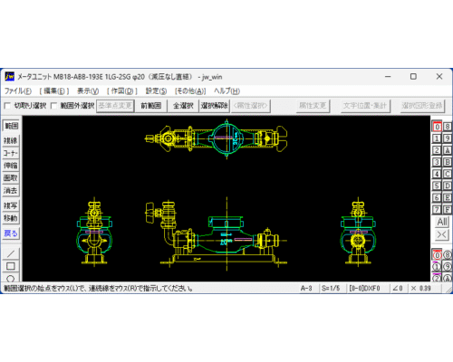Toggle layer E in the square layer bar

pos(448,197)
